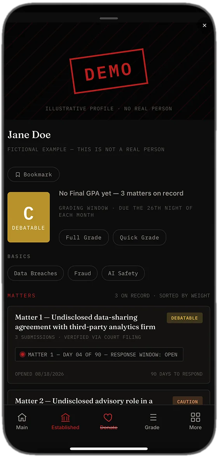The image size is (218, 456).
Task: Tap "3 ON RECORD · SORTED BY WEIGHT" text
Action: point(162,295)
